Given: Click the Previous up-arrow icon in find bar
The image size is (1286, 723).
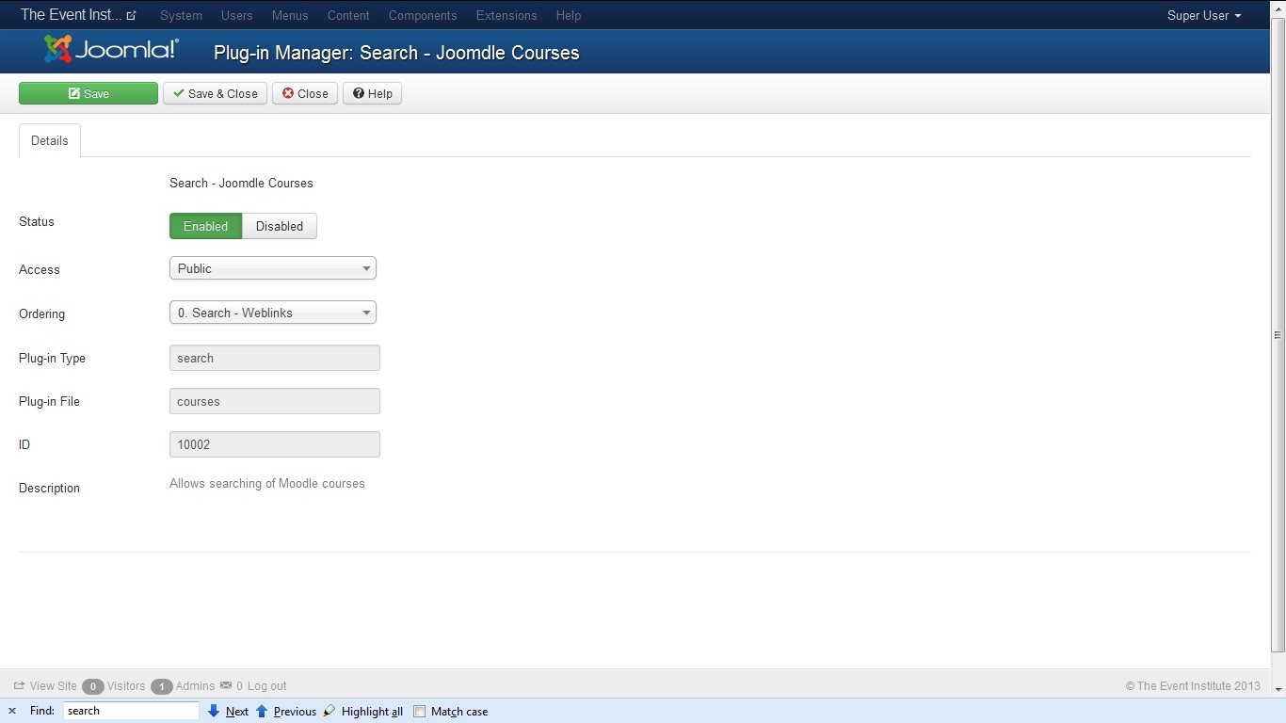Looking at the screenshot, I should [x=262, y=711].
